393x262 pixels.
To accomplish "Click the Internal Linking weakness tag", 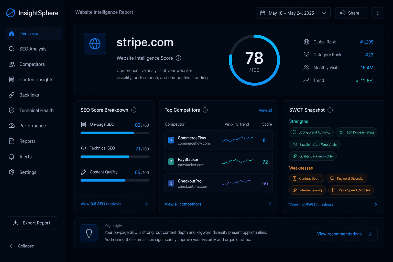I will tap(307, 190).
